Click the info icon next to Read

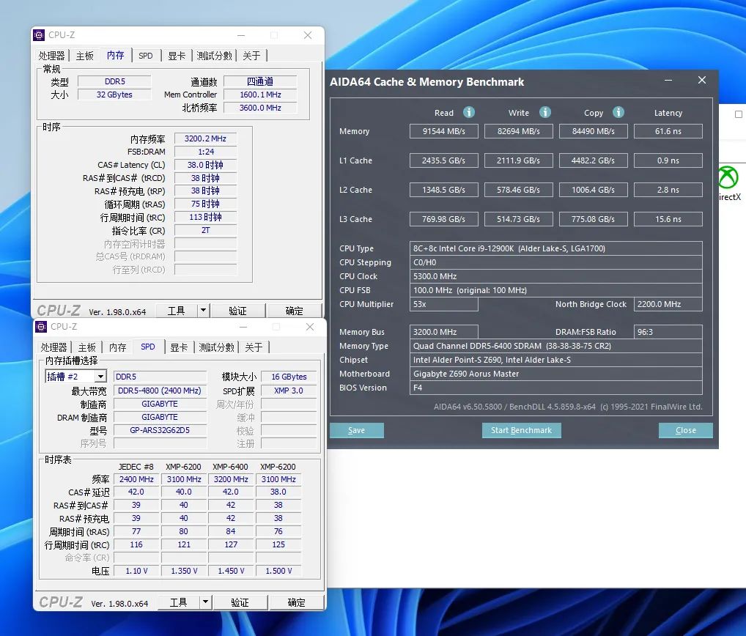(x=469, y=112)
